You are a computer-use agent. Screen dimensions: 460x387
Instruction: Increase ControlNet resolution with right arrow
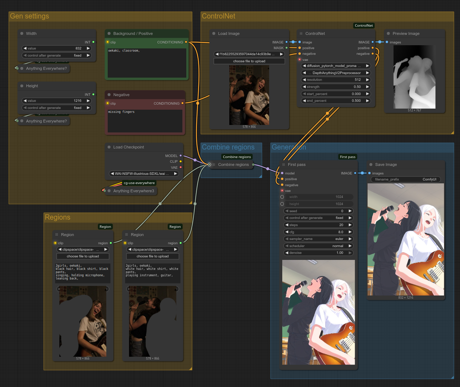[368, 80]
